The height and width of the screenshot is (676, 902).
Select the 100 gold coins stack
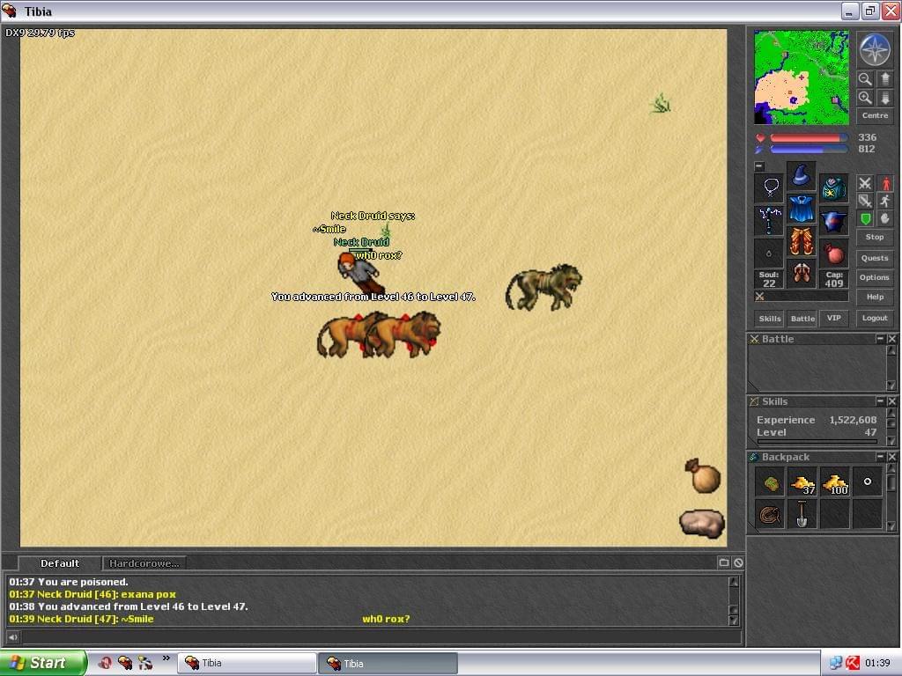(x=835, y=483)
